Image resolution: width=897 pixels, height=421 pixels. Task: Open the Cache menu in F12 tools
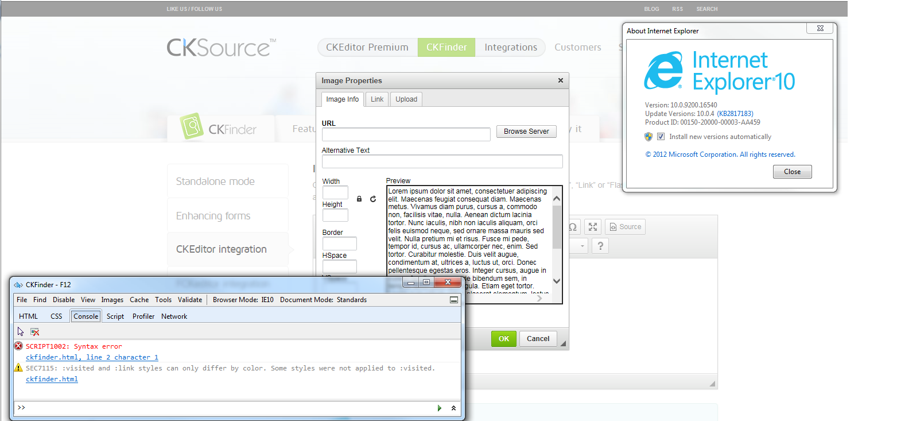click(139, 300)
